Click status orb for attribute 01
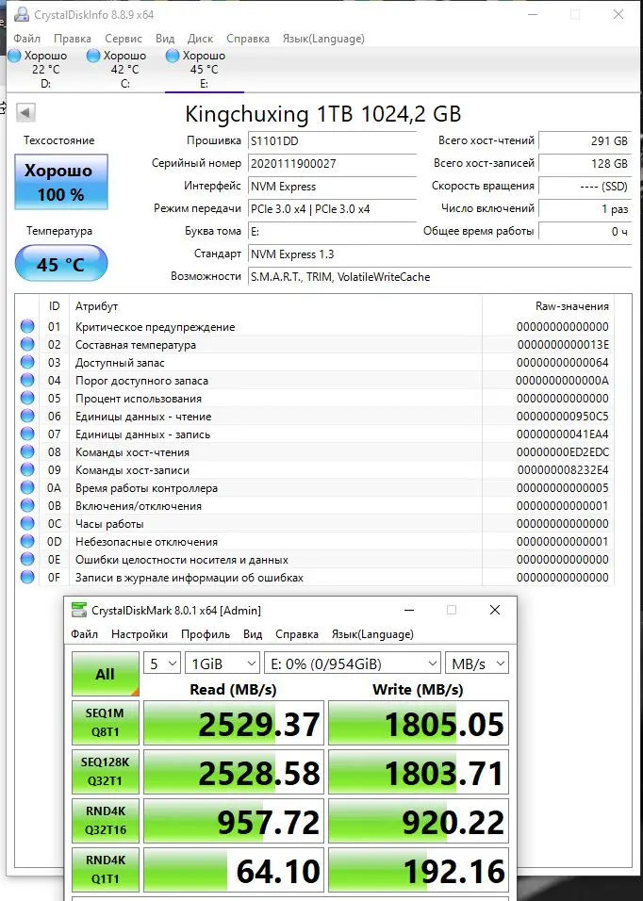Screen dimensions: 643x901 coord(27,327)
